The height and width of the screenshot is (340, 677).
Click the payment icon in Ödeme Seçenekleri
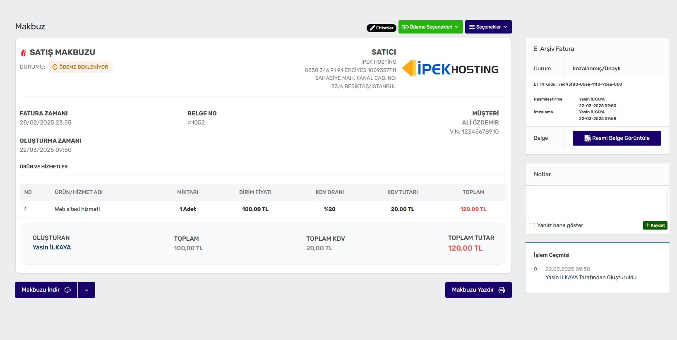pyautogui.click(x=405, y=27)
